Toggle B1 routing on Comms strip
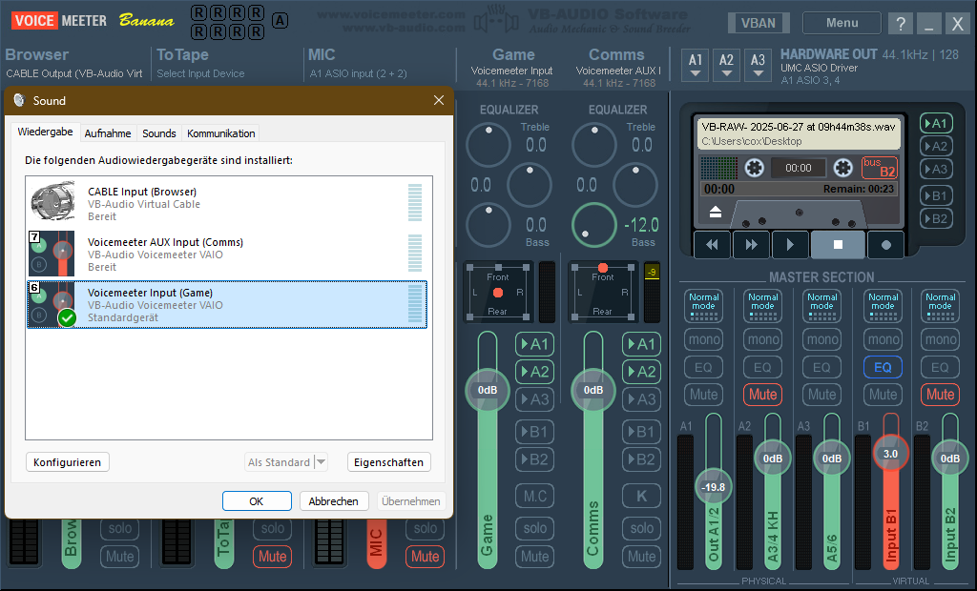Screen dimensions: 977x591 642,432
